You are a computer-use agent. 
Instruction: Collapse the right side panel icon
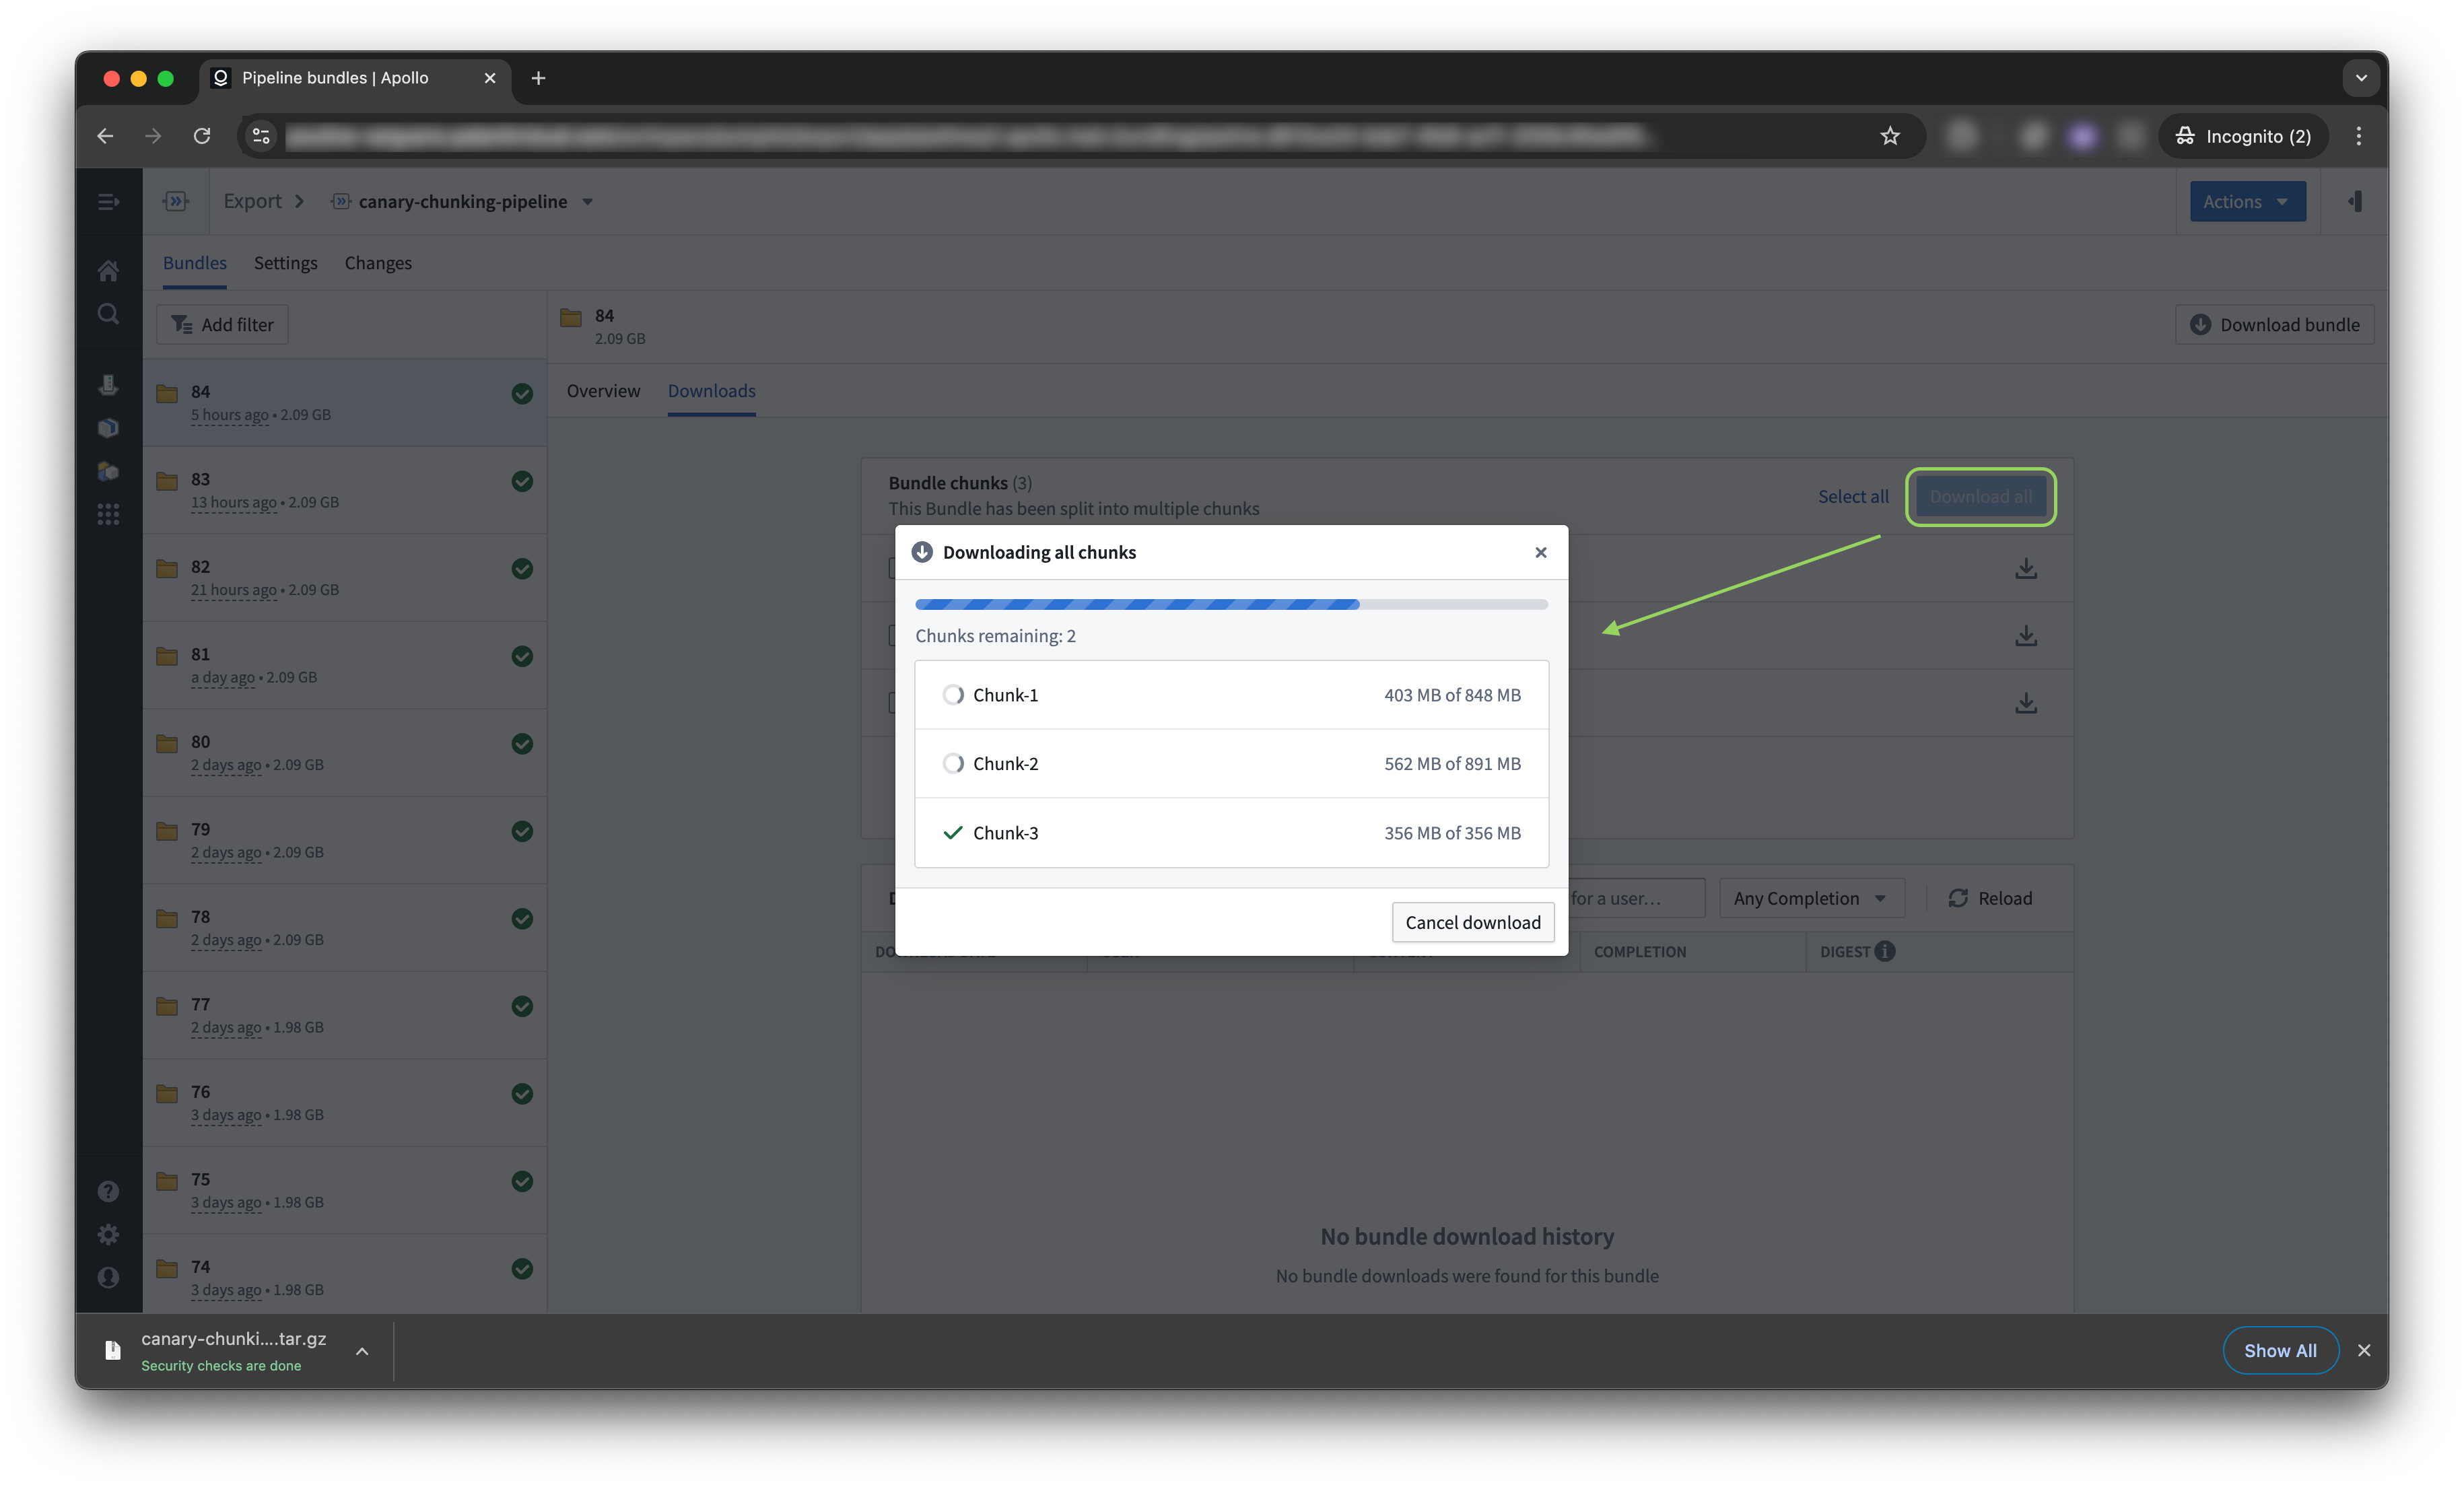pyautogui.click(x=2355, y=202)
